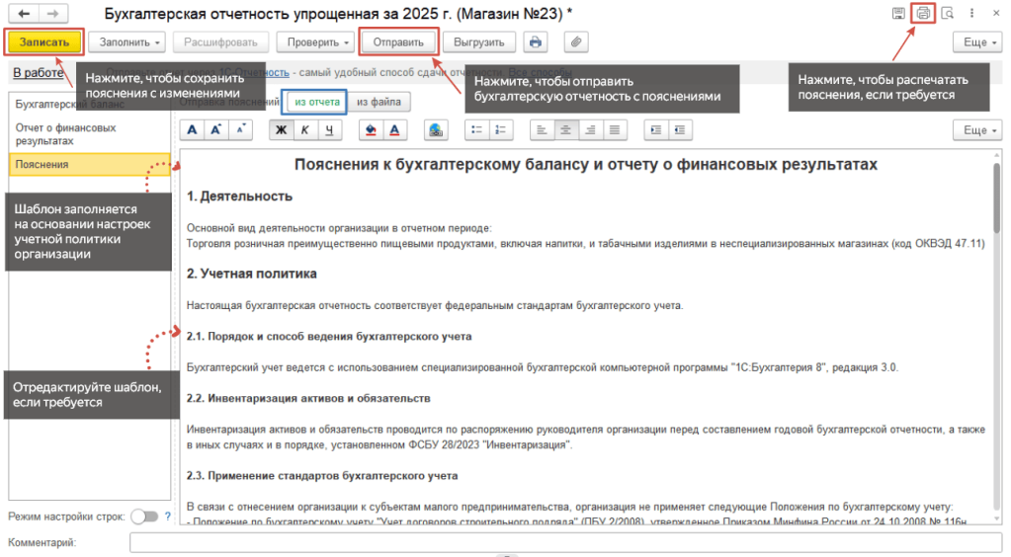This screenshot has height=557, width=1011.
Task: Choose the font icon (plain A)
Action: click(192, 130)
